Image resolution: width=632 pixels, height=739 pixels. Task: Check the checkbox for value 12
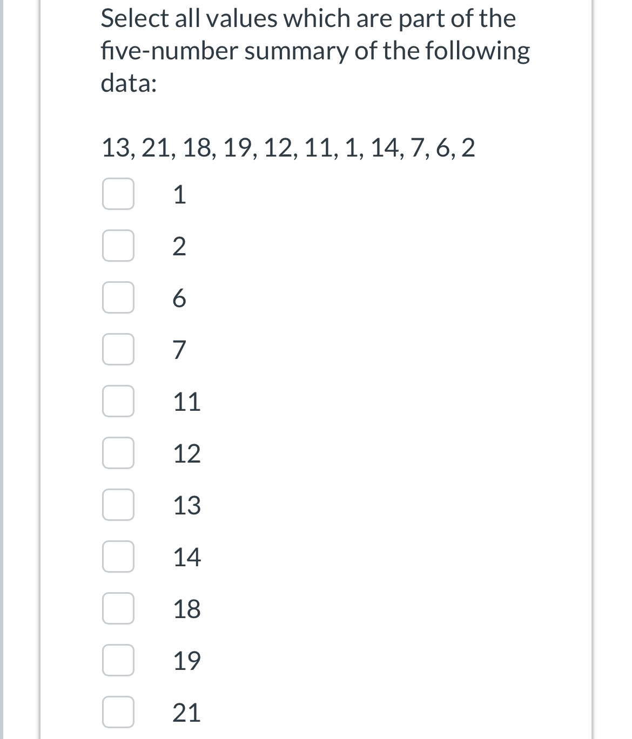(x=118, y=455)
